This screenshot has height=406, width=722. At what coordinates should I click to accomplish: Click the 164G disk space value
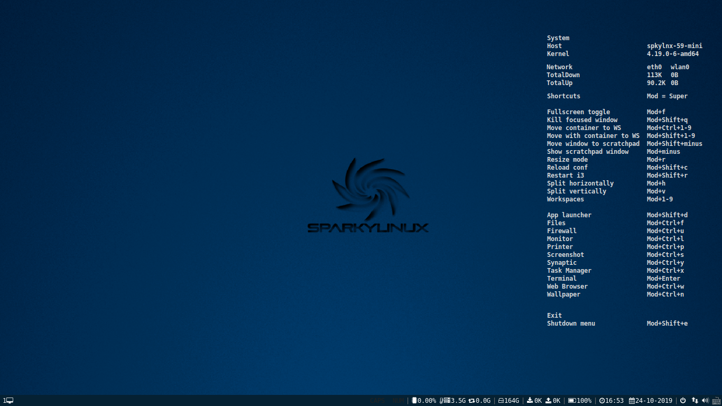coord(512,400)
